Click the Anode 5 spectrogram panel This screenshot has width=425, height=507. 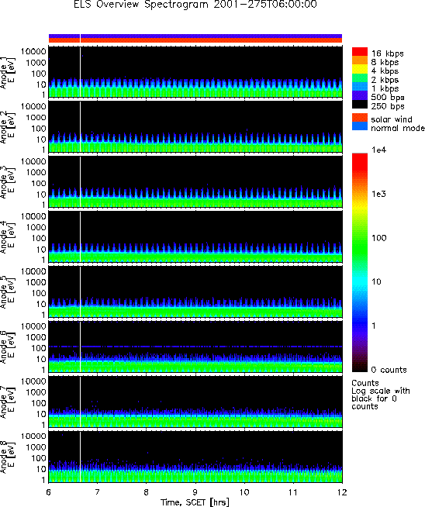[195, 292]
